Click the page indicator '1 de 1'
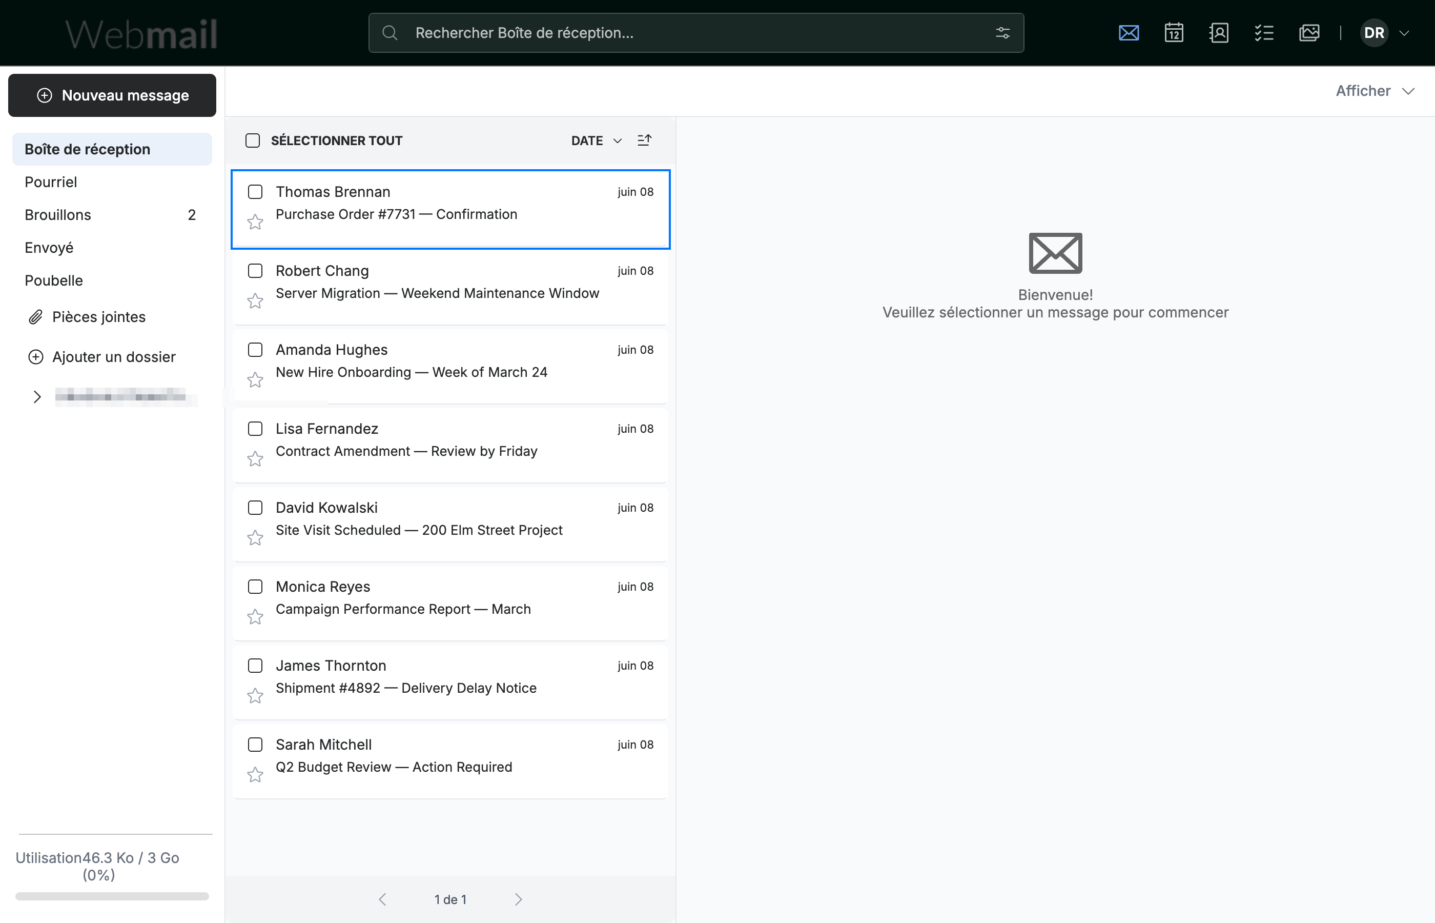 (x=450, y=899)
